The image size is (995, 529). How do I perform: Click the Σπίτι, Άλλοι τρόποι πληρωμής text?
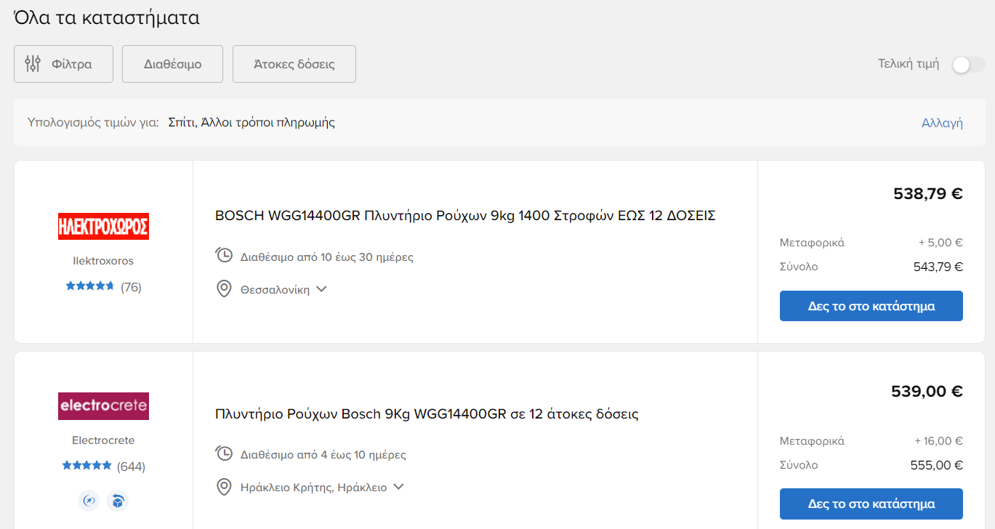(x=251, y=122)
